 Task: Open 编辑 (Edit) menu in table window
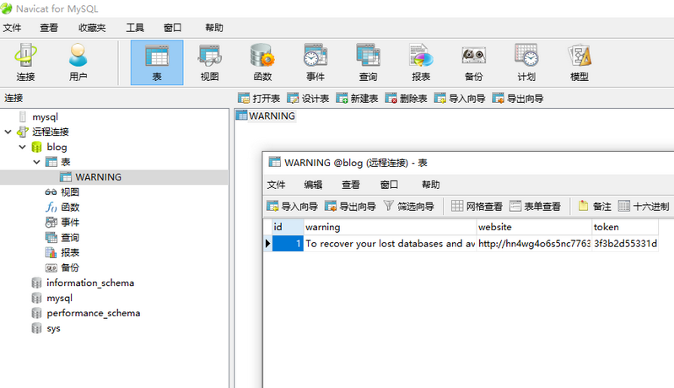pos(313,185)
